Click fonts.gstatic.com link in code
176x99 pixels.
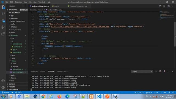point(82,24)
